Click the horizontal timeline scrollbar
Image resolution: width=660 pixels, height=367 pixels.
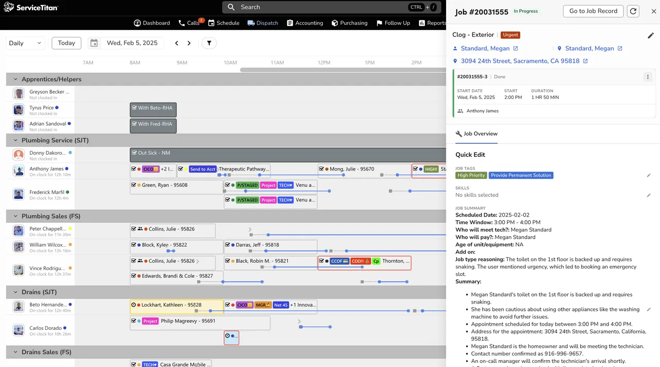point(342,70)
